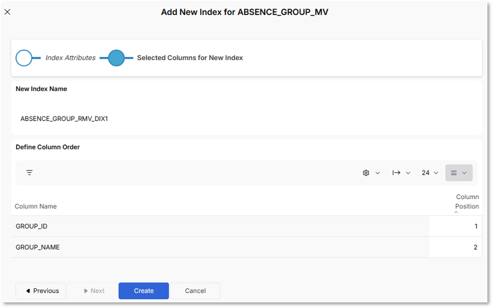Expand the row density chevron
This screenshot has height=308, width=493.
pyautogui.click(x=464, y=173)
